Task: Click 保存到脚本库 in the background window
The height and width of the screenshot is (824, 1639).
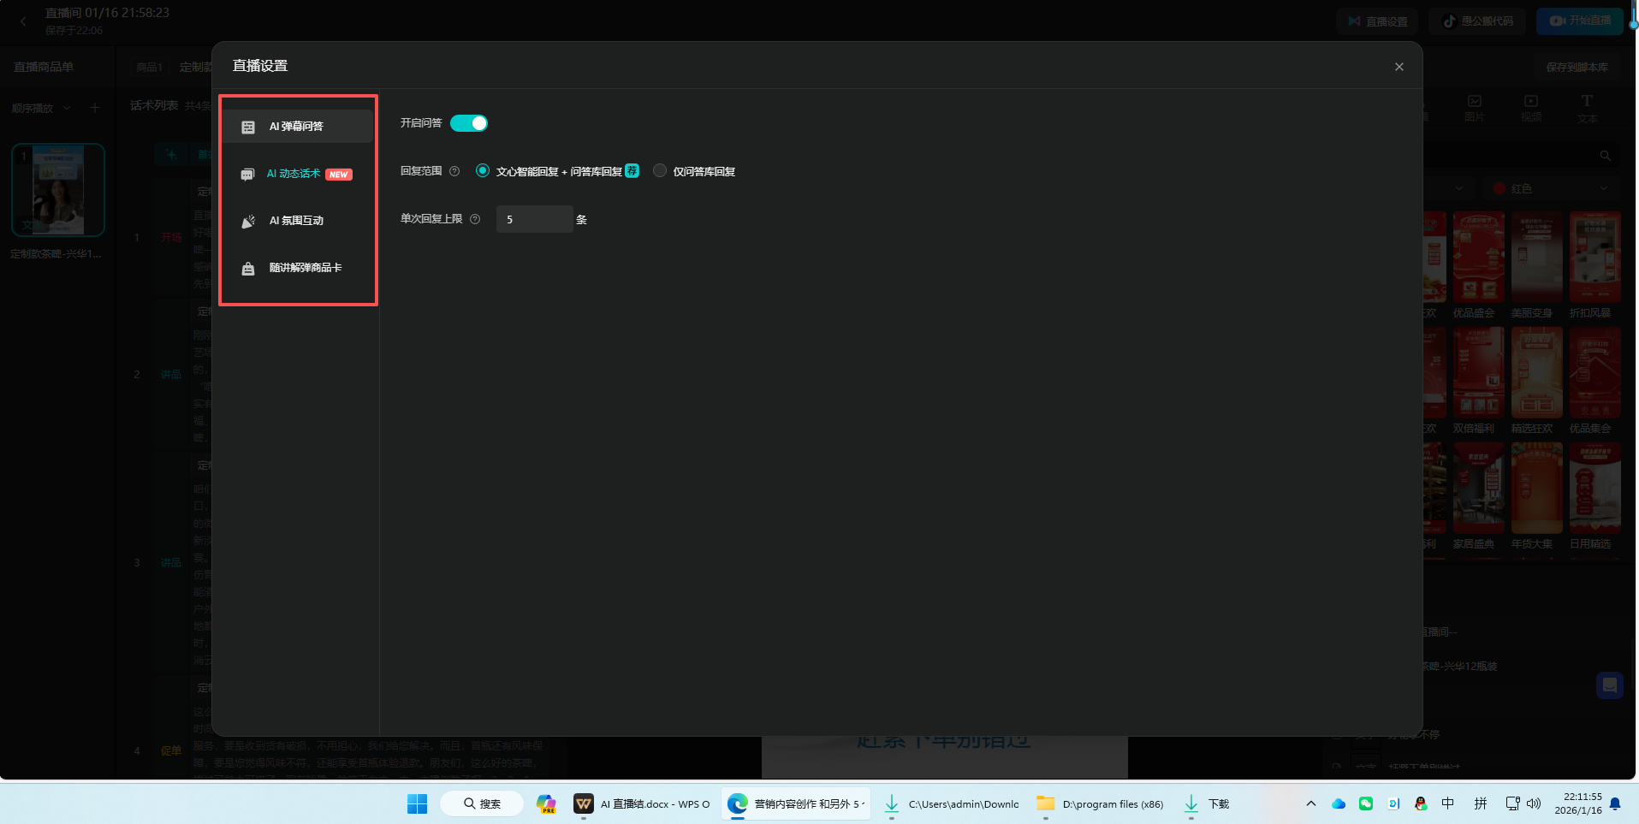Action: (1577, 67)
